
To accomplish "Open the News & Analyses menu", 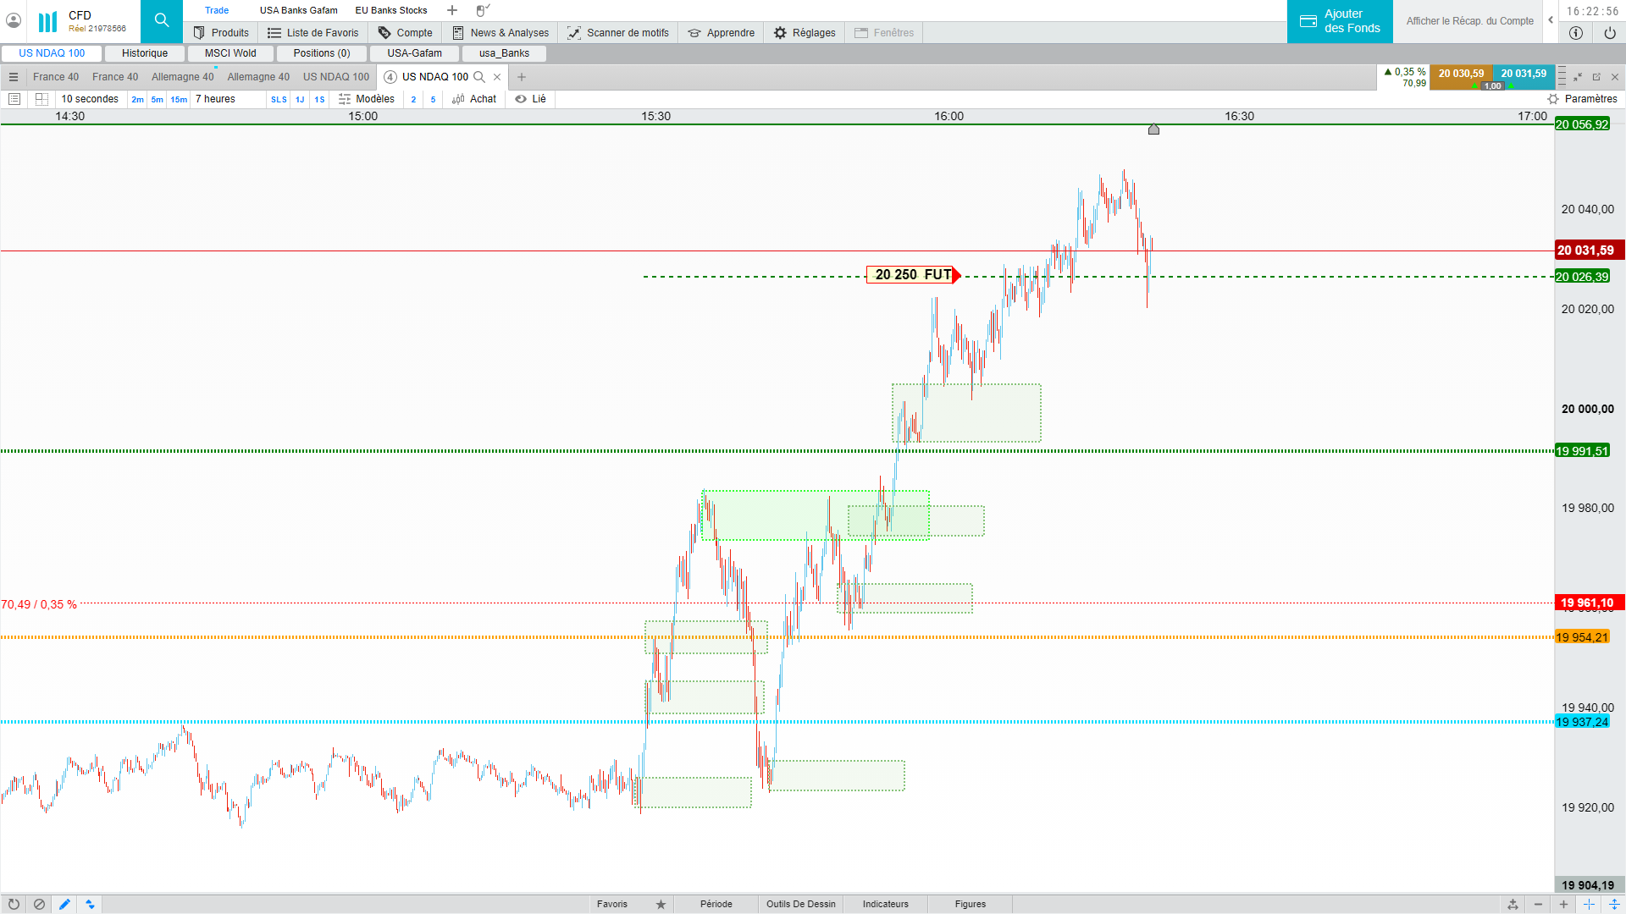I will click(501, 33).
